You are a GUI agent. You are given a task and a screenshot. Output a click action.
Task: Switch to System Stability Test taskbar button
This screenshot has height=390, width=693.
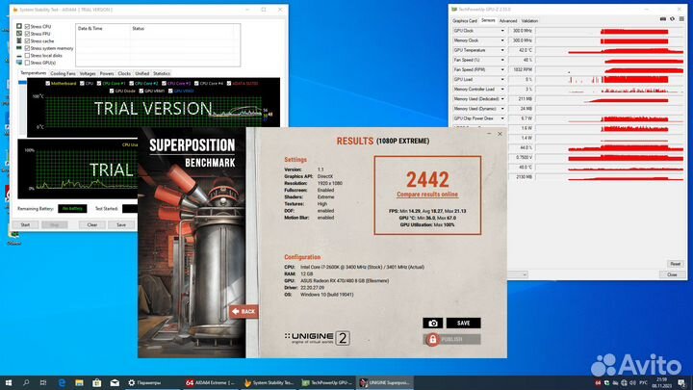click(x=269, y=383)
